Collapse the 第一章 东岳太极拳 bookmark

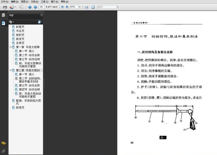point(10,47)
